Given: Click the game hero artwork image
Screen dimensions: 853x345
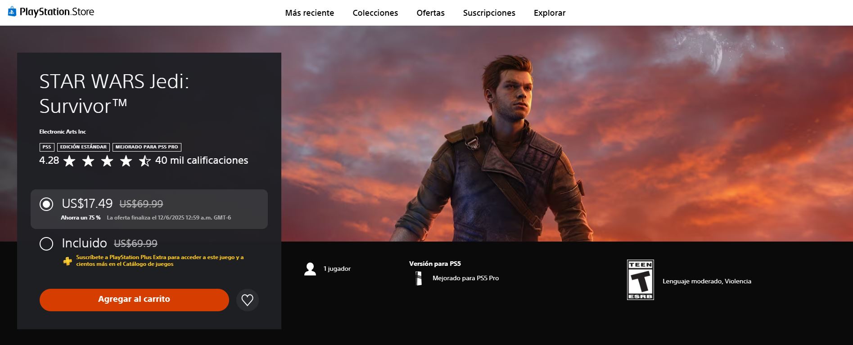Looking at the screenshot, I should click(x=567, y=134).
